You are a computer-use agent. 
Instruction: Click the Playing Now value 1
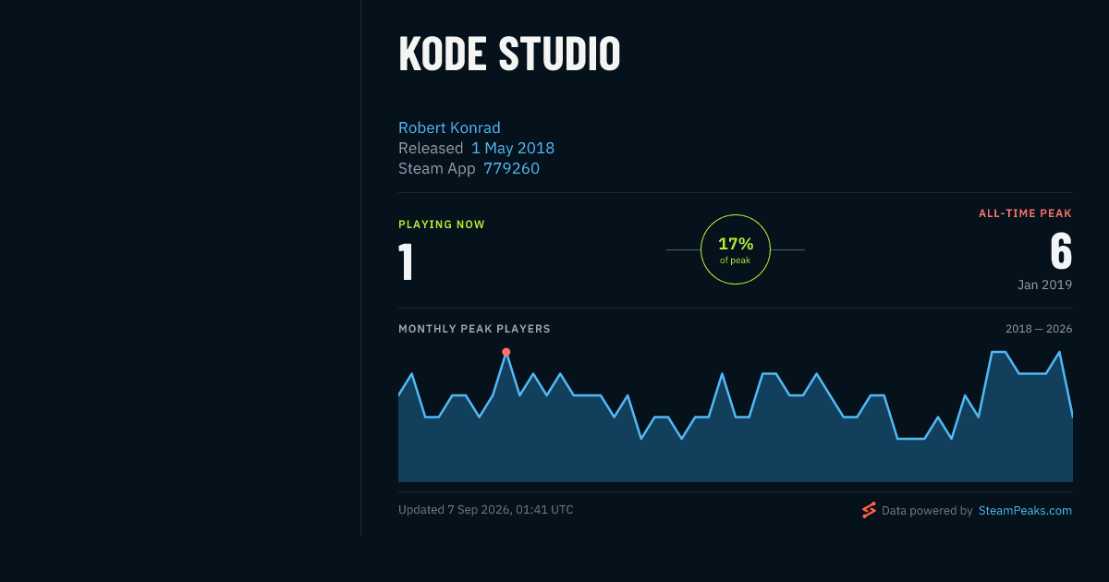406,262
